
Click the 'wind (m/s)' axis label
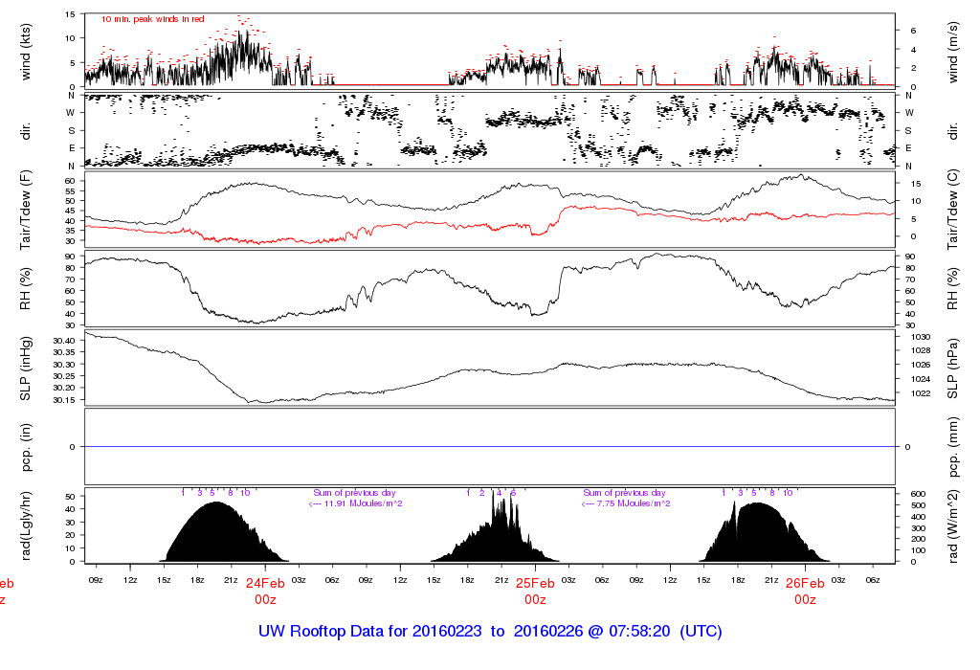pos(953,51)
